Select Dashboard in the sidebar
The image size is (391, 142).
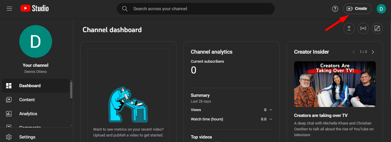click(30, 86)
